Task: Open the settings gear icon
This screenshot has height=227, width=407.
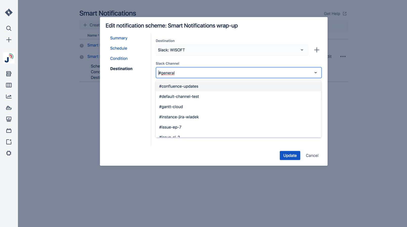Action: (9, 153)
